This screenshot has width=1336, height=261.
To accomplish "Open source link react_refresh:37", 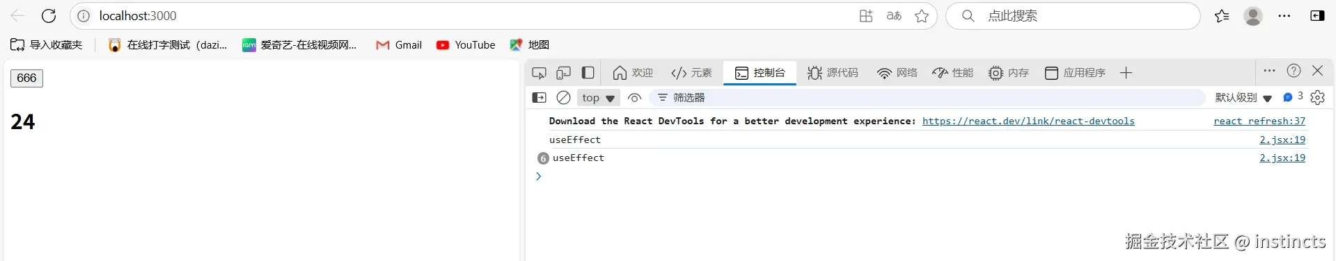I will point(1259,121).
